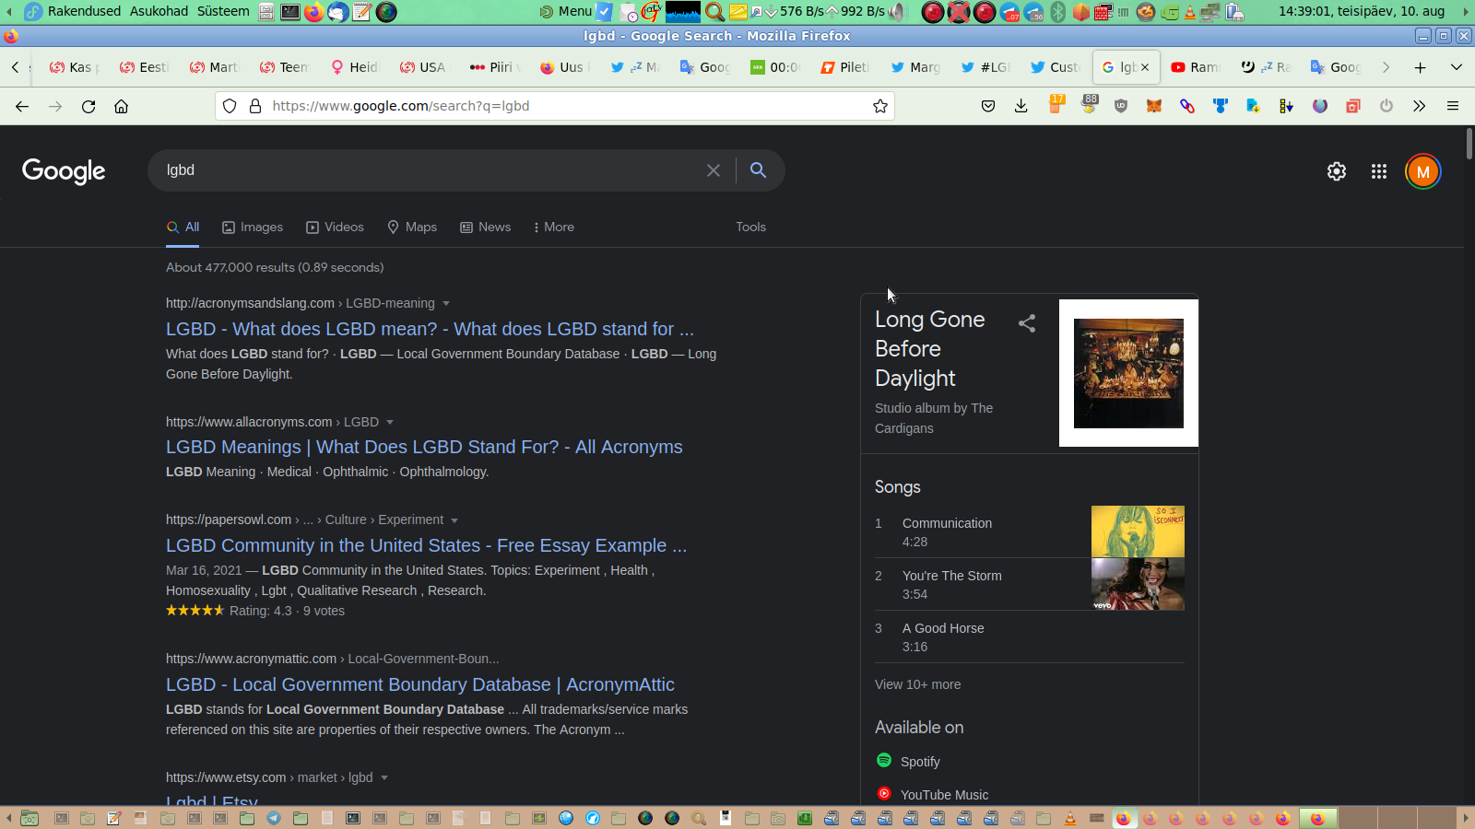The width and height of the screenshot is (1475, 829).
Task: Click the tracking protection shield in the address bar
Action: coord(230,106)
